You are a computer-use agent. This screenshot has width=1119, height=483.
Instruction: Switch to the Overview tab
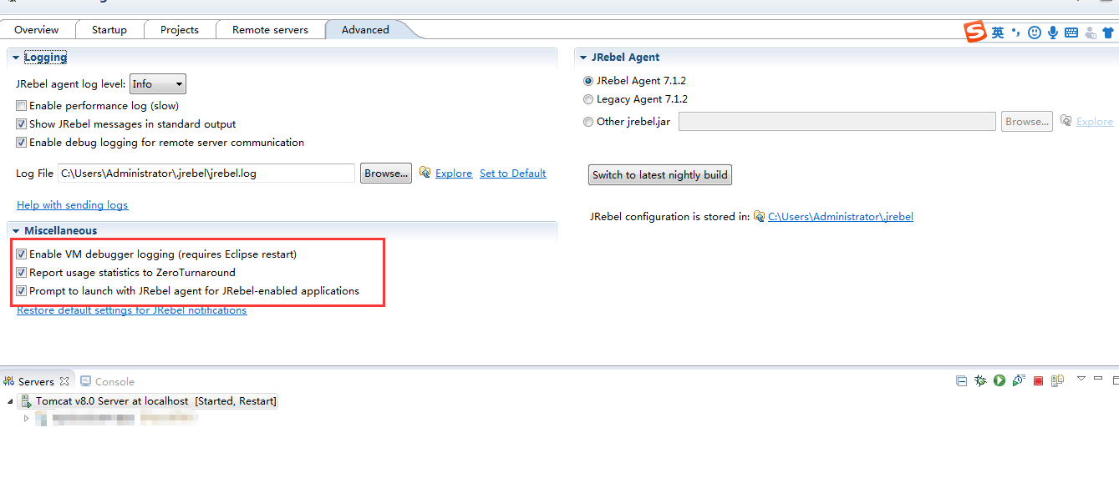(x=36, y=29)
